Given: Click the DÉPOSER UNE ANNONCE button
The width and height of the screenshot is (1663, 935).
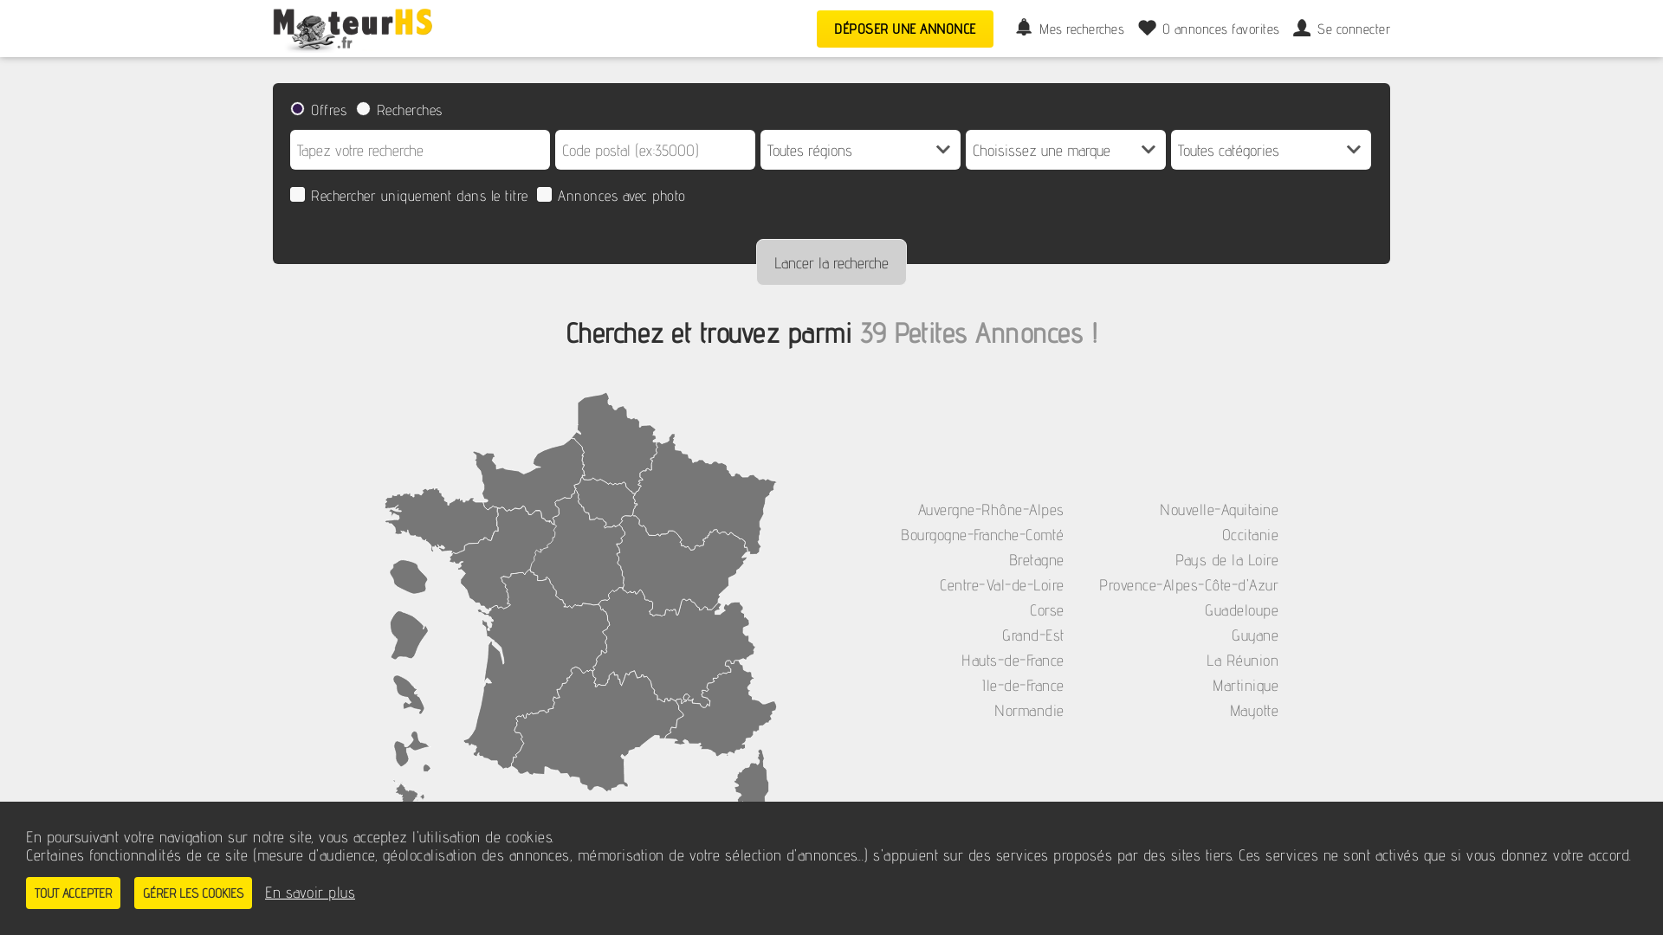Looking at the screenshot, I should point(904,29).
